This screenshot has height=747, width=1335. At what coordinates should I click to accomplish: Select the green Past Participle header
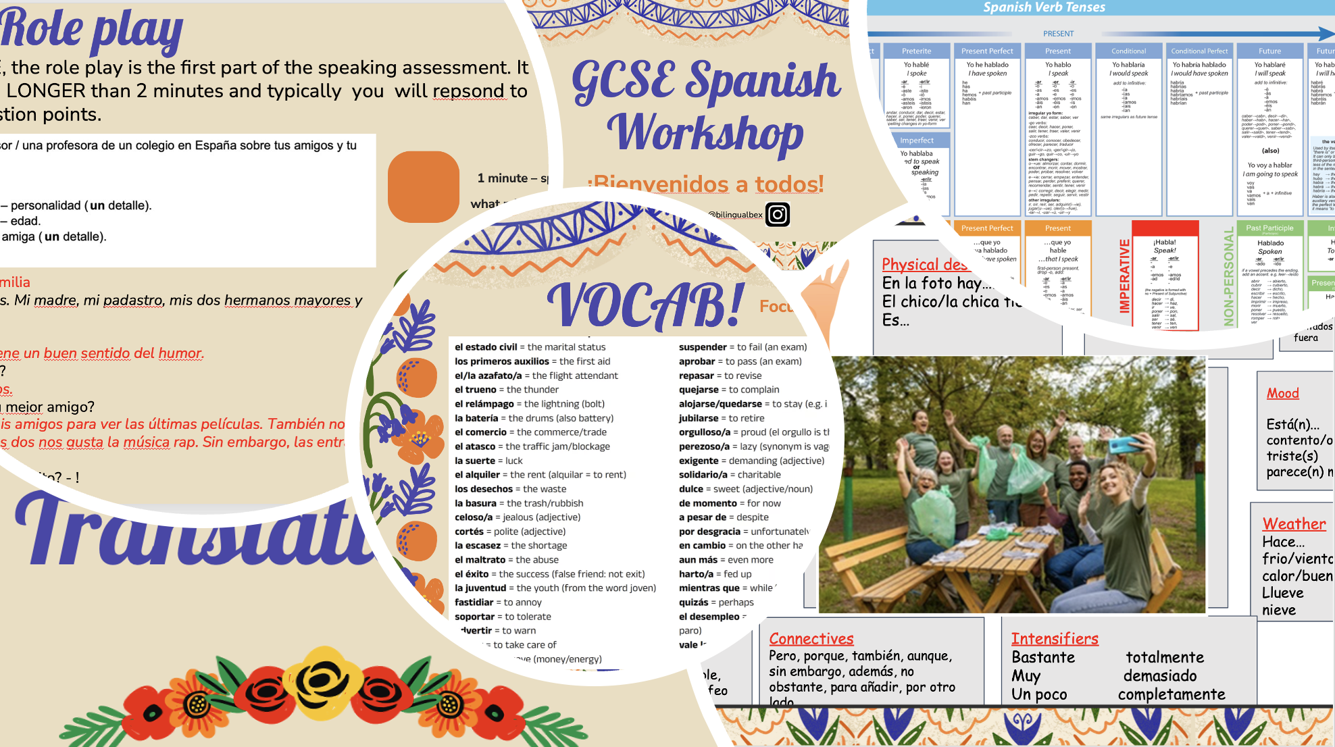coord(1269,228)
